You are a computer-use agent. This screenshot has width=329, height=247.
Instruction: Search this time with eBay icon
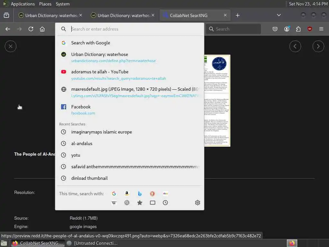[x=165, y=194]
